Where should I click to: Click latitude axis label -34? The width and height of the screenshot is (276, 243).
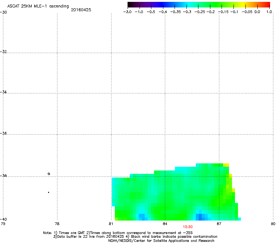tap(3, 92)
